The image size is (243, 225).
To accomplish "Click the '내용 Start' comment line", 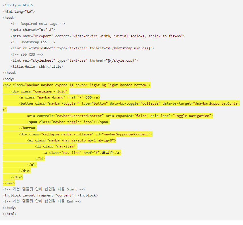I will [x=44, y=189].
